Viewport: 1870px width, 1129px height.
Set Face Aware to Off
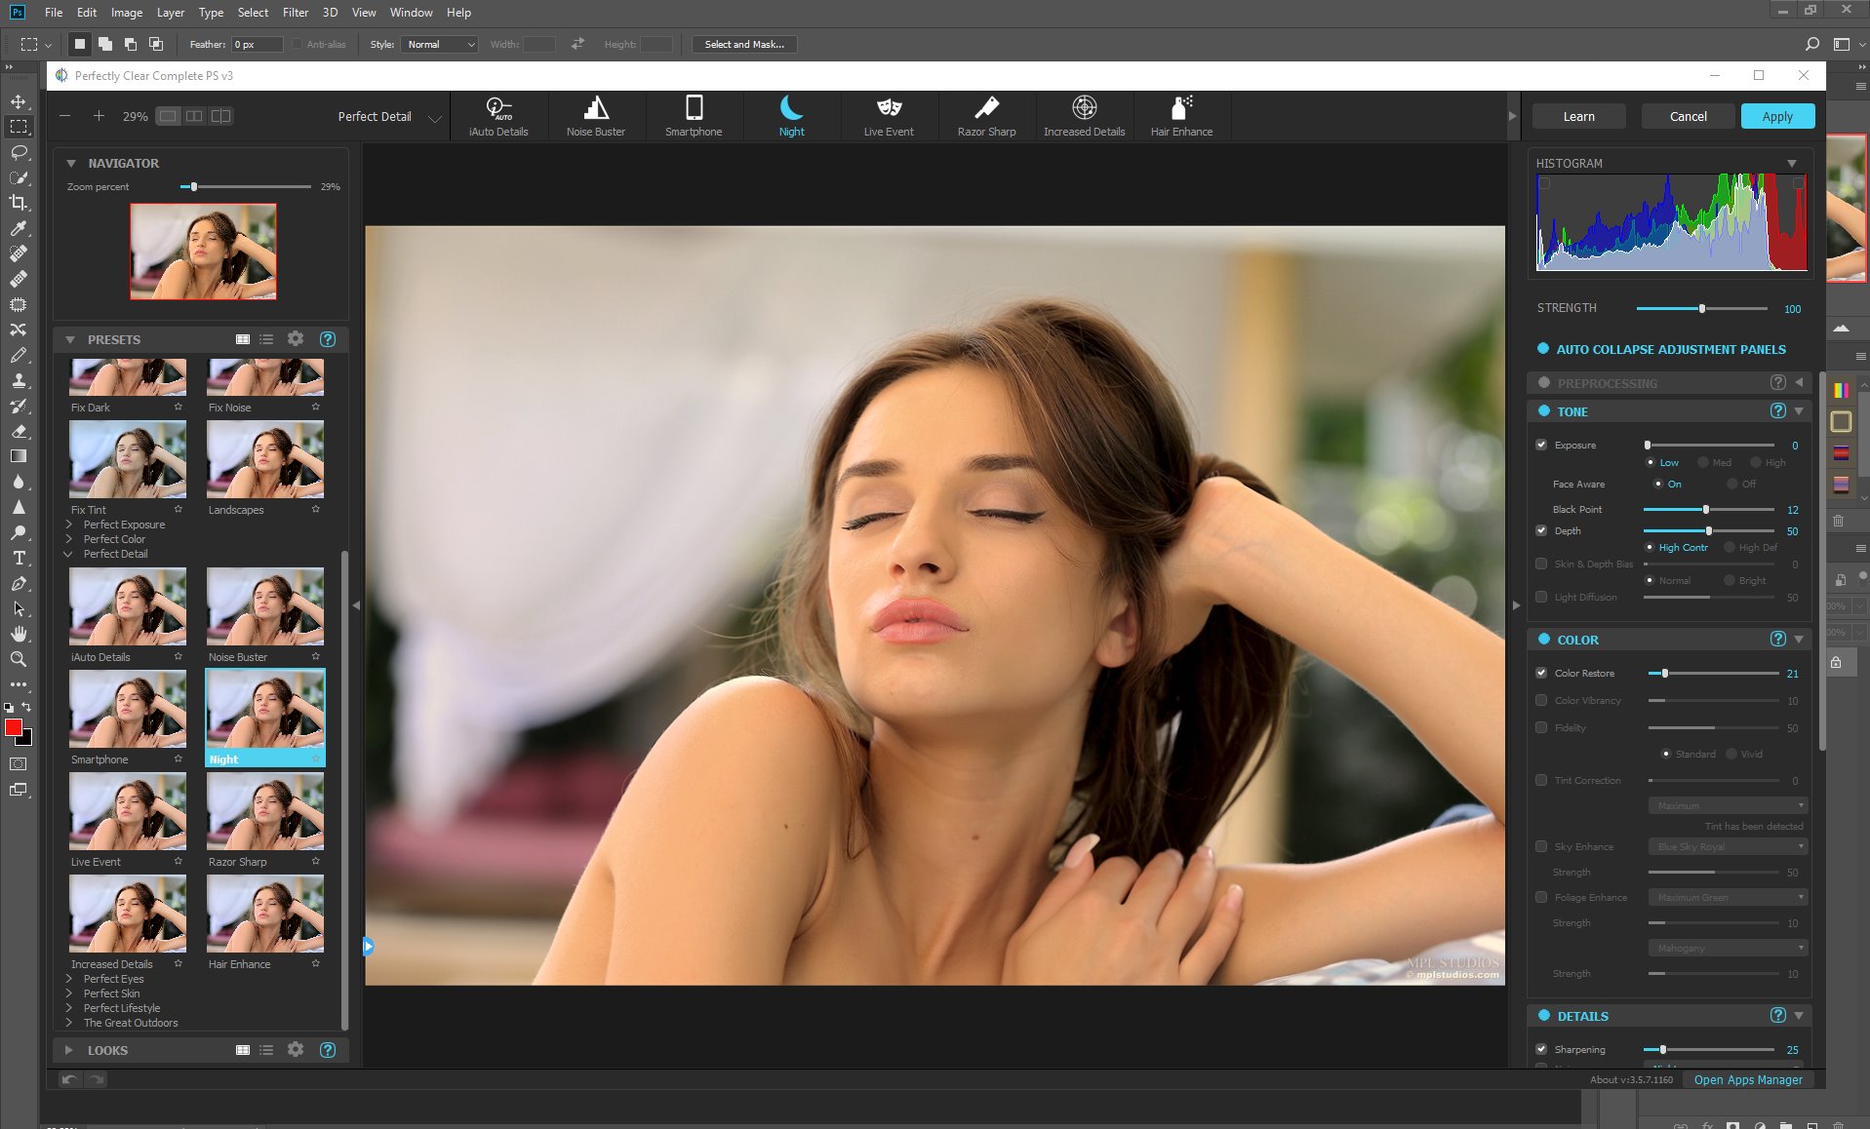[1732, 484]
